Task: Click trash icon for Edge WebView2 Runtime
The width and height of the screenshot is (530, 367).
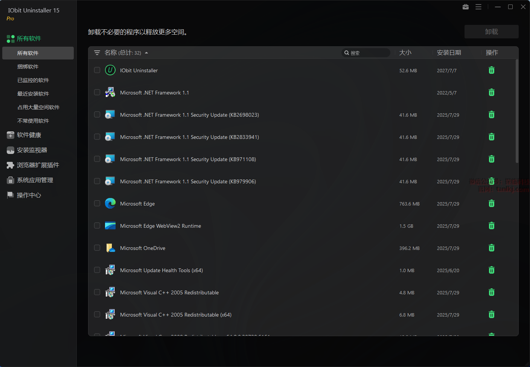Action: (x=491, y=226)
